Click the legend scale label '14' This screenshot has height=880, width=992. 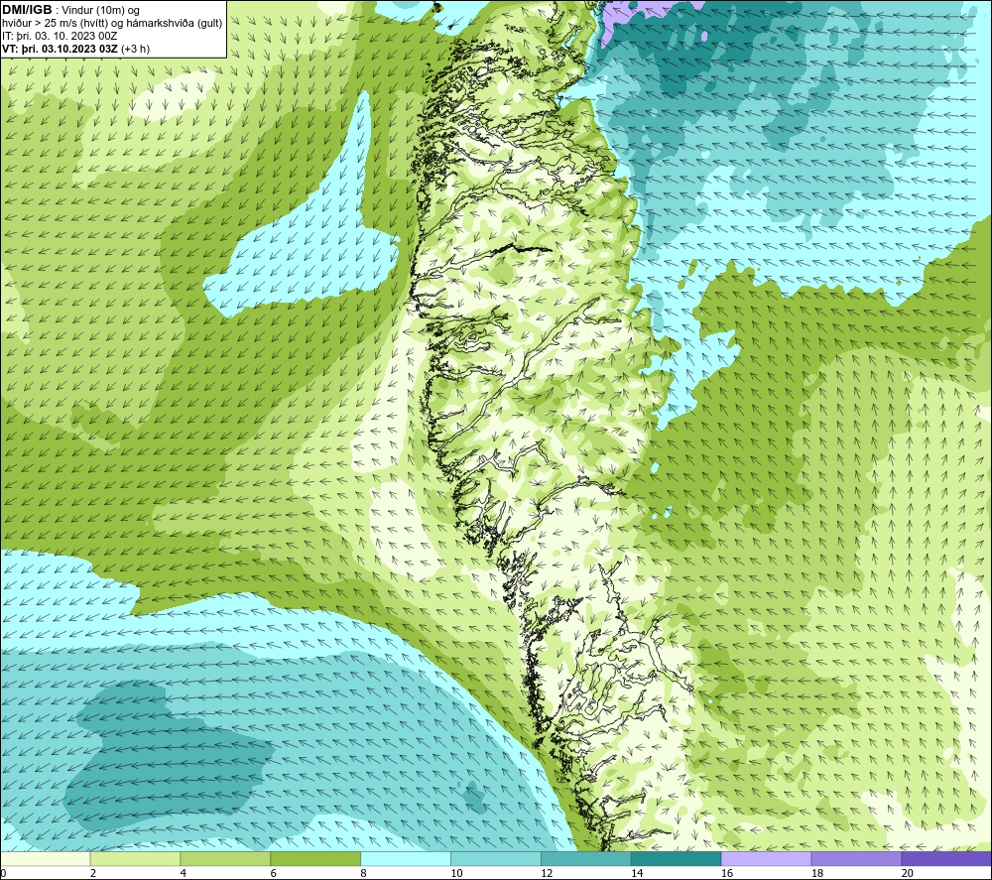tap(637, 873)
